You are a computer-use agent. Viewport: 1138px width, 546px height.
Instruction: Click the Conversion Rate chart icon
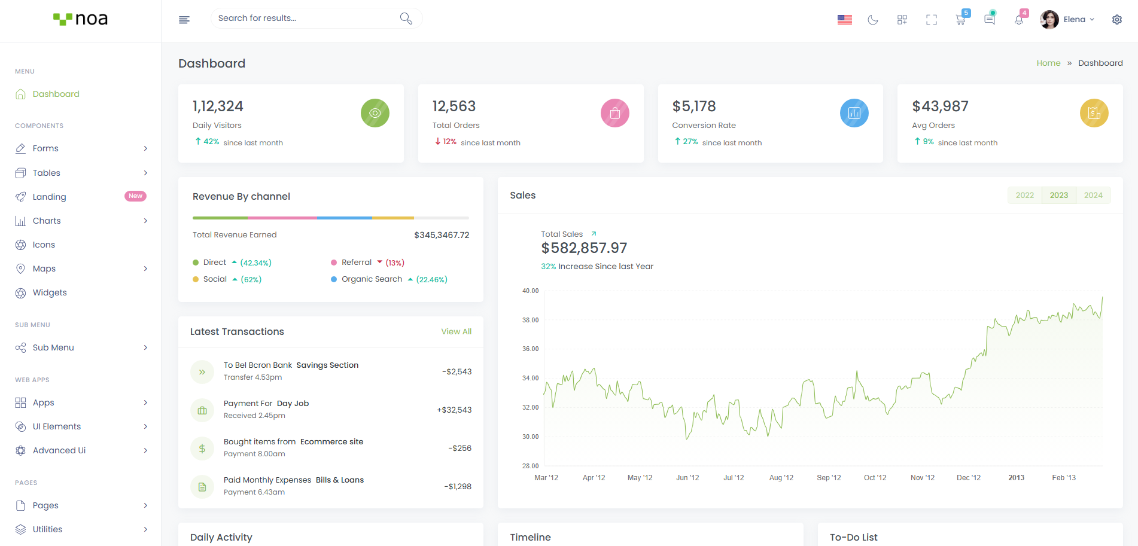854,113
